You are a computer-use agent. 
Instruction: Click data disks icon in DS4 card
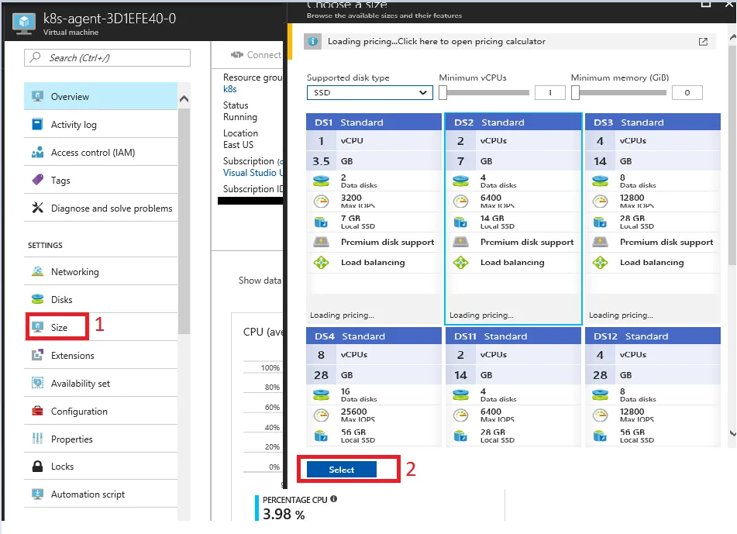[x=321, y=394]
